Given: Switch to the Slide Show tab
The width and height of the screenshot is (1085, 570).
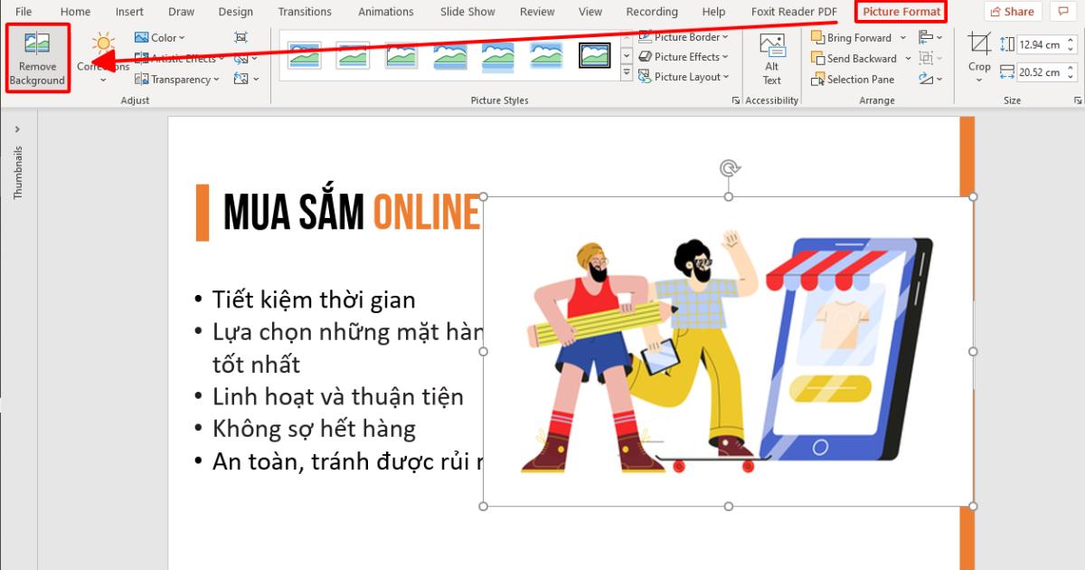Looking at the screenshot, I should coord(467,12).
